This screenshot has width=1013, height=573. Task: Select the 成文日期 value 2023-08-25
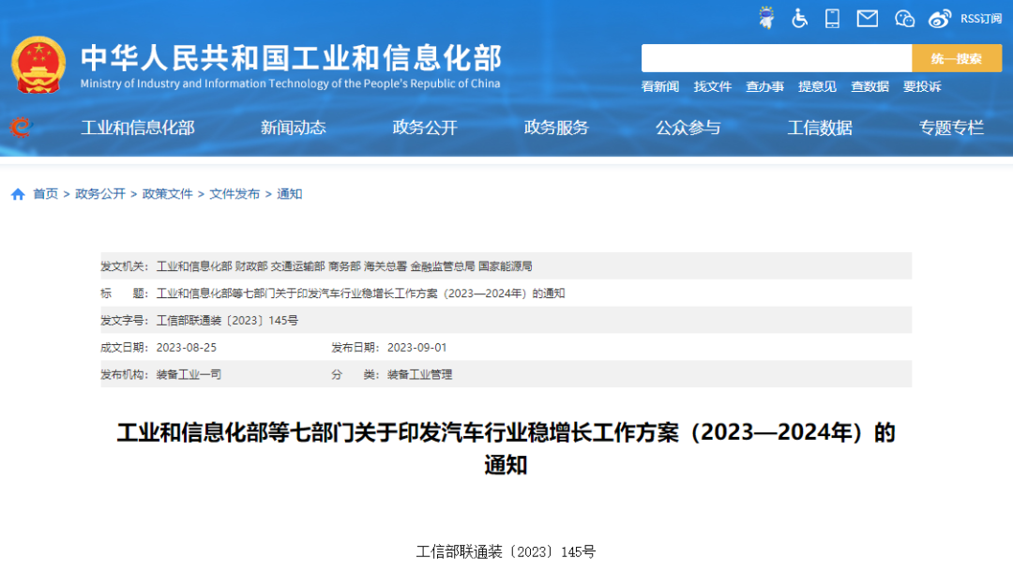click(186, 348)
